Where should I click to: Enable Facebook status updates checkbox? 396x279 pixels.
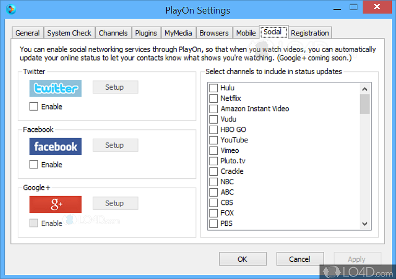(x=33, y=164)
